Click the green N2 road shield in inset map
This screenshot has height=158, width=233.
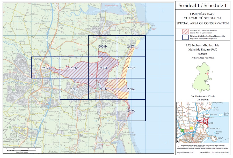coord(182,131)
